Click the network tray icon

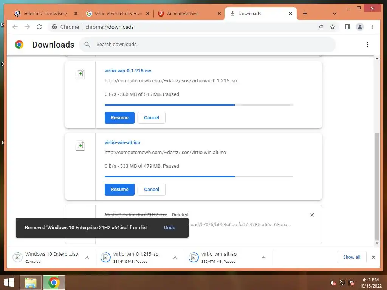(x=342, y=282)
